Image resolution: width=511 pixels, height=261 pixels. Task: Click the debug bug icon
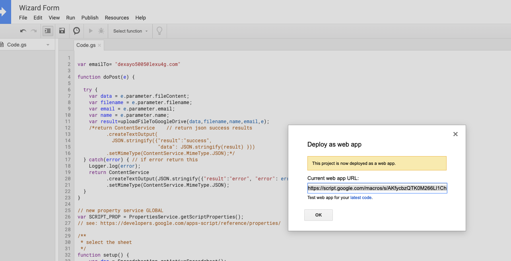tap(101, 31)
